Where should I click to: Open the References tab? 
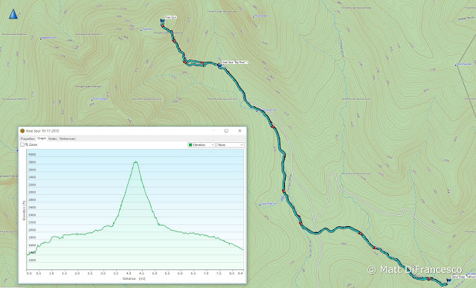click(67, 138)
